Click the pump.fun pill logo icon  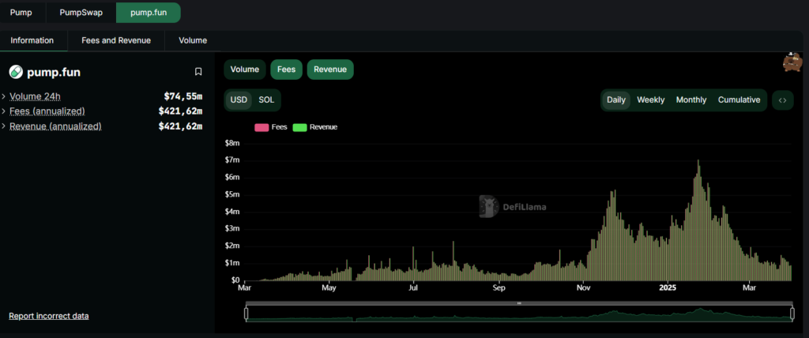tap(16, 73)
